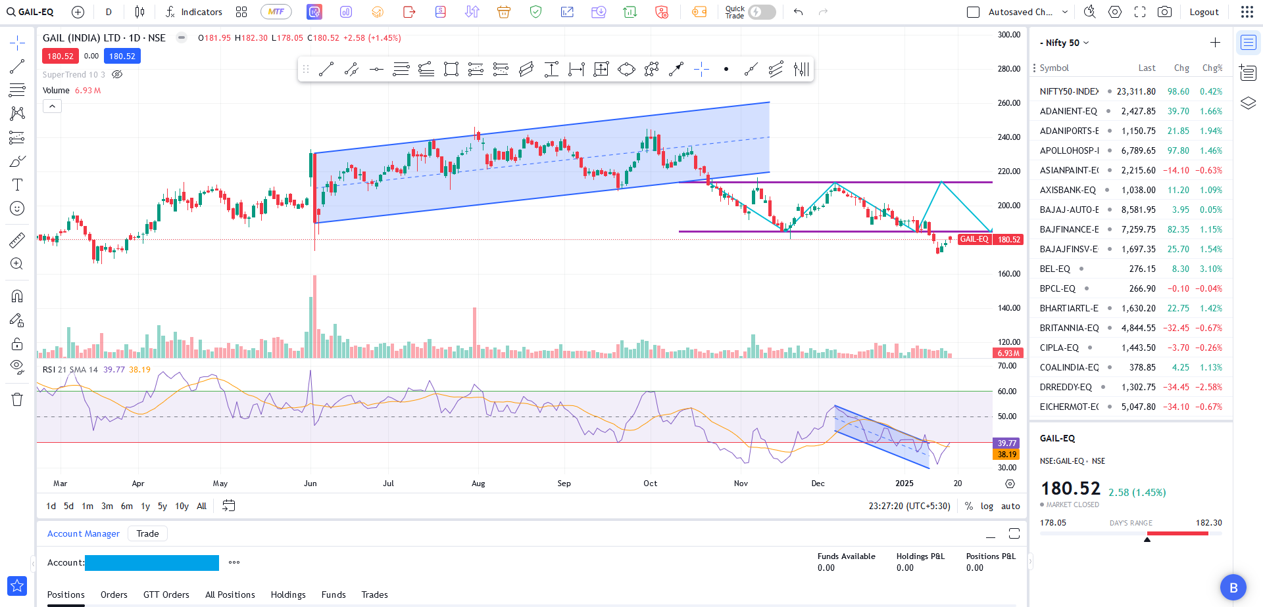Select the 1d time range

click(x=51, y=506)
